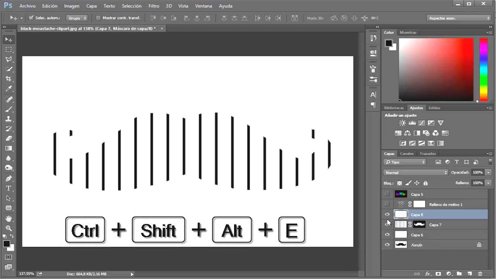The width and height of the screenshot is (496, 279).
Task: Select the Eraser tool
Action: pos(9,138)
